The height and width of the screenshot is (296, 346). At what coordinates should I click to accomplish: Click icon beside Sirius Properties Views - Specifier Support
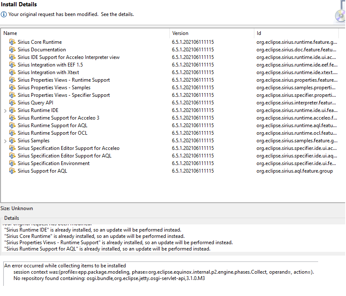pyautogui.click(x=12, y=95)
